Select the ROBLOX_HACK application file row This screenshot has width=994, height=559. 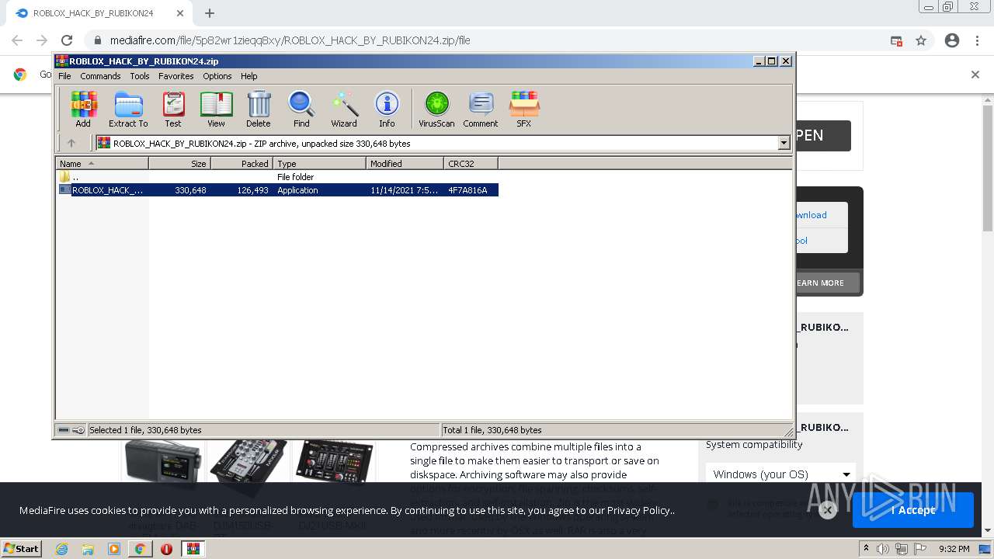point(278,190)
